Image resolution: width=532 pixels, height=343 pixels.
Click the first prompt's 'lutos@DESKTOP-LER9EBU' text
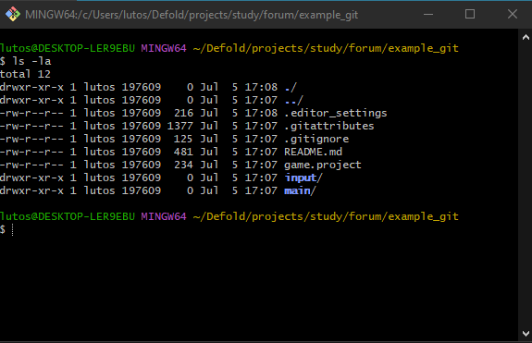click(x=68, y=48)
